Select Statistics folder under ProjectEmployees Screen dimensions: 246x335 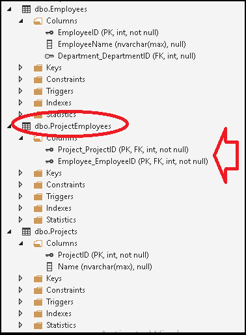(x=61, y=220)
